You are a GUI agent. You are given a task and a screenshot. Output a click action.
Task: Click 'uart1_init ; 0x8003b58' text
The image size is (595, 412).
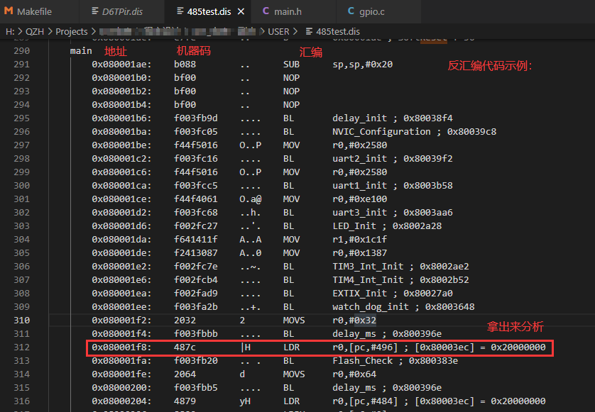tap(393, 186)
